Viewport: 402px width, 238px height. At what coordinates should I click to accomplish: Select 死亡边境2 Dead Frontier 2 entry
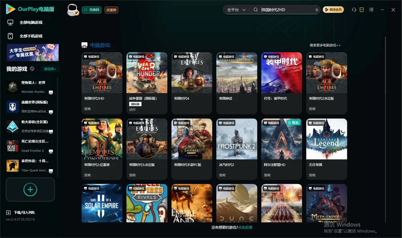click(30, 146)
